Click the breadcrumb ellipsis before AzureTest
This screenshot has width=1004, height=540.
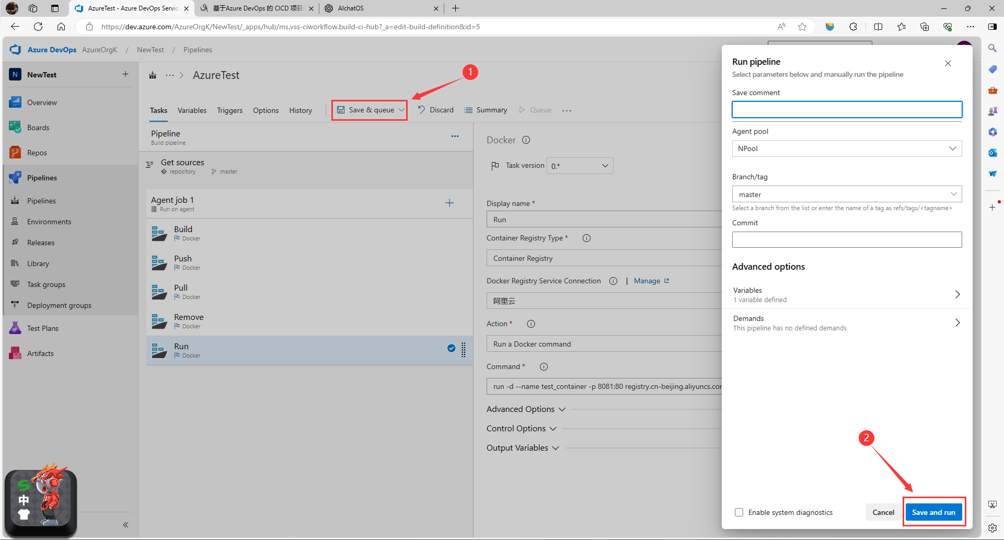coord(170,75)
